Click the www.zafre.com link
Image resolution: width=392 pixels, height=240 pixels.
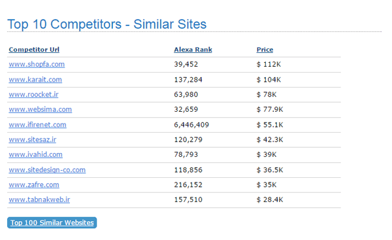(x=34, y=184)
